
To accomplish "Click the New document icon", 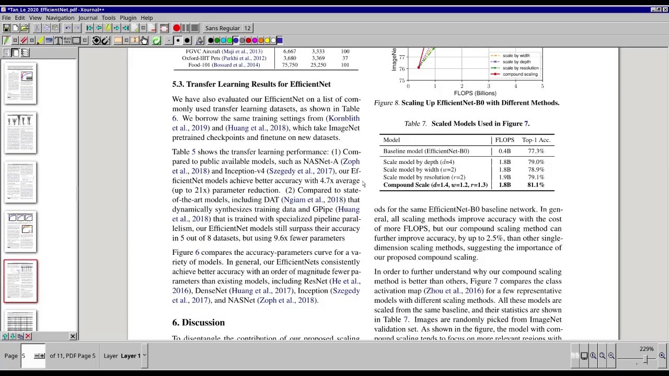I will [16, 28].
